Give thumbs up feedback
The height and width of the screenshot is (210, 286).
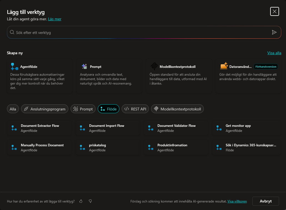pos(81,201)
